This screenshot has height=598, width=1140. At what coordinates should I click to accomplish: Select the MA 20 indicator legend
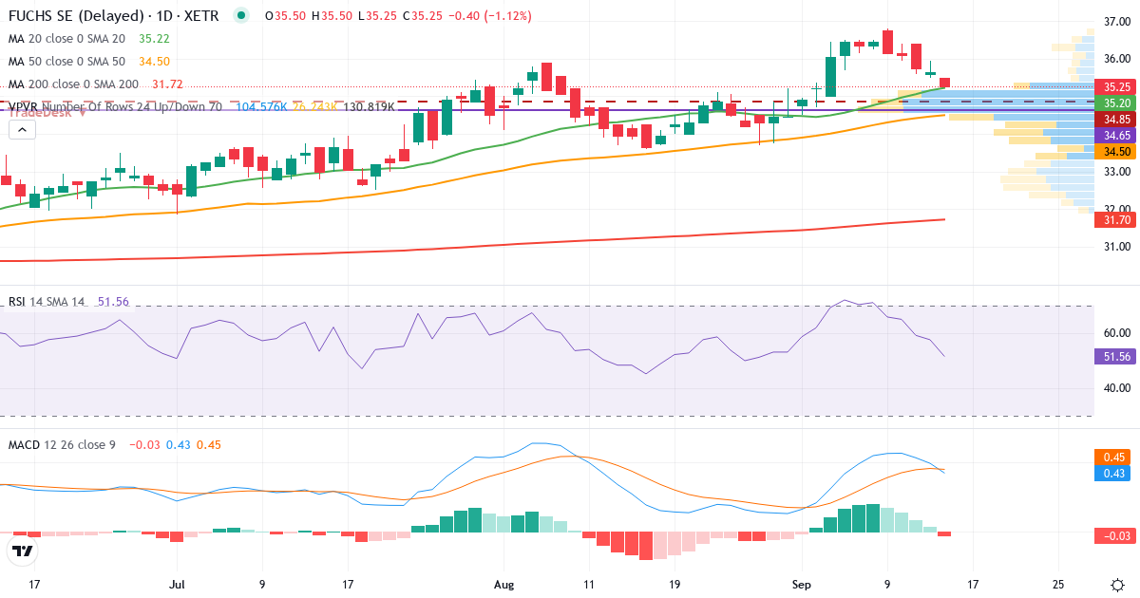66,39
